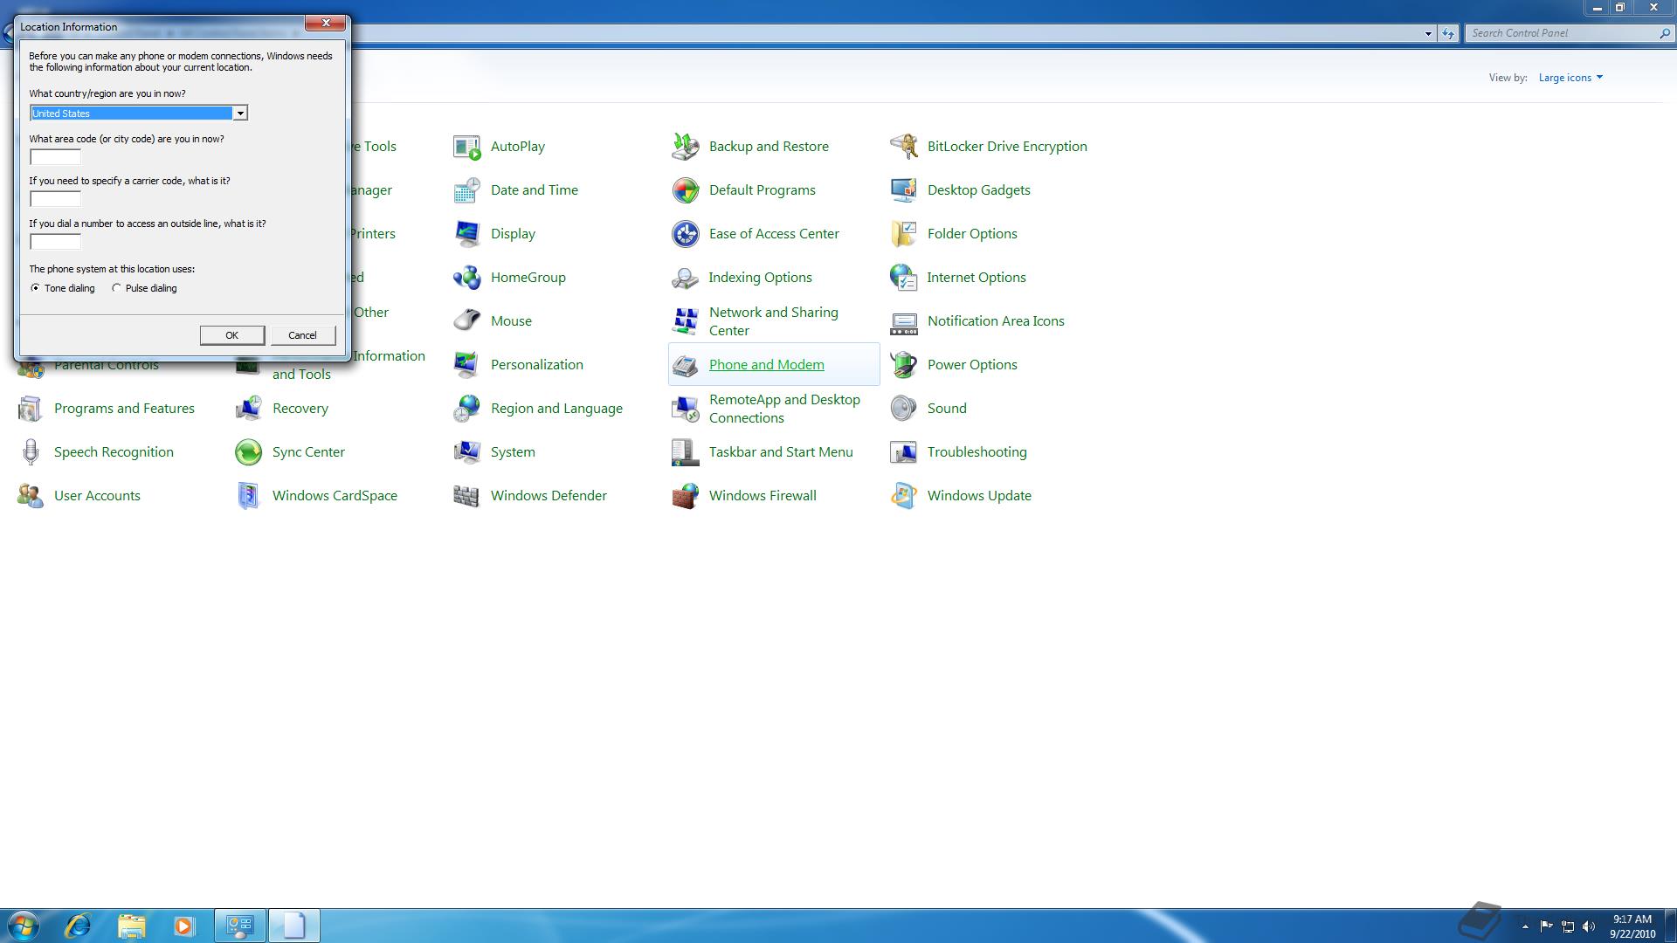Screen dimensions: 1677x943
Task: Close the Location Information dialog
Action: pos(326,23)
